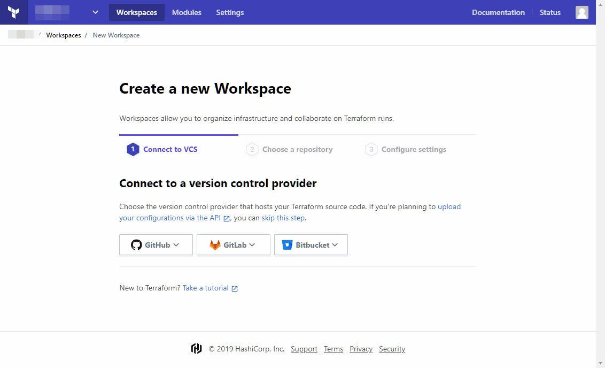Image resolution: width=605 pixels, height=368 pixels.
Task: Click the GitHub octocat icon
Action: (136, 245)
